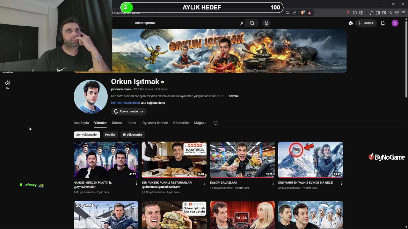Click the AYLIK HEDEF progress bar overlay

(x=202, y=7)
